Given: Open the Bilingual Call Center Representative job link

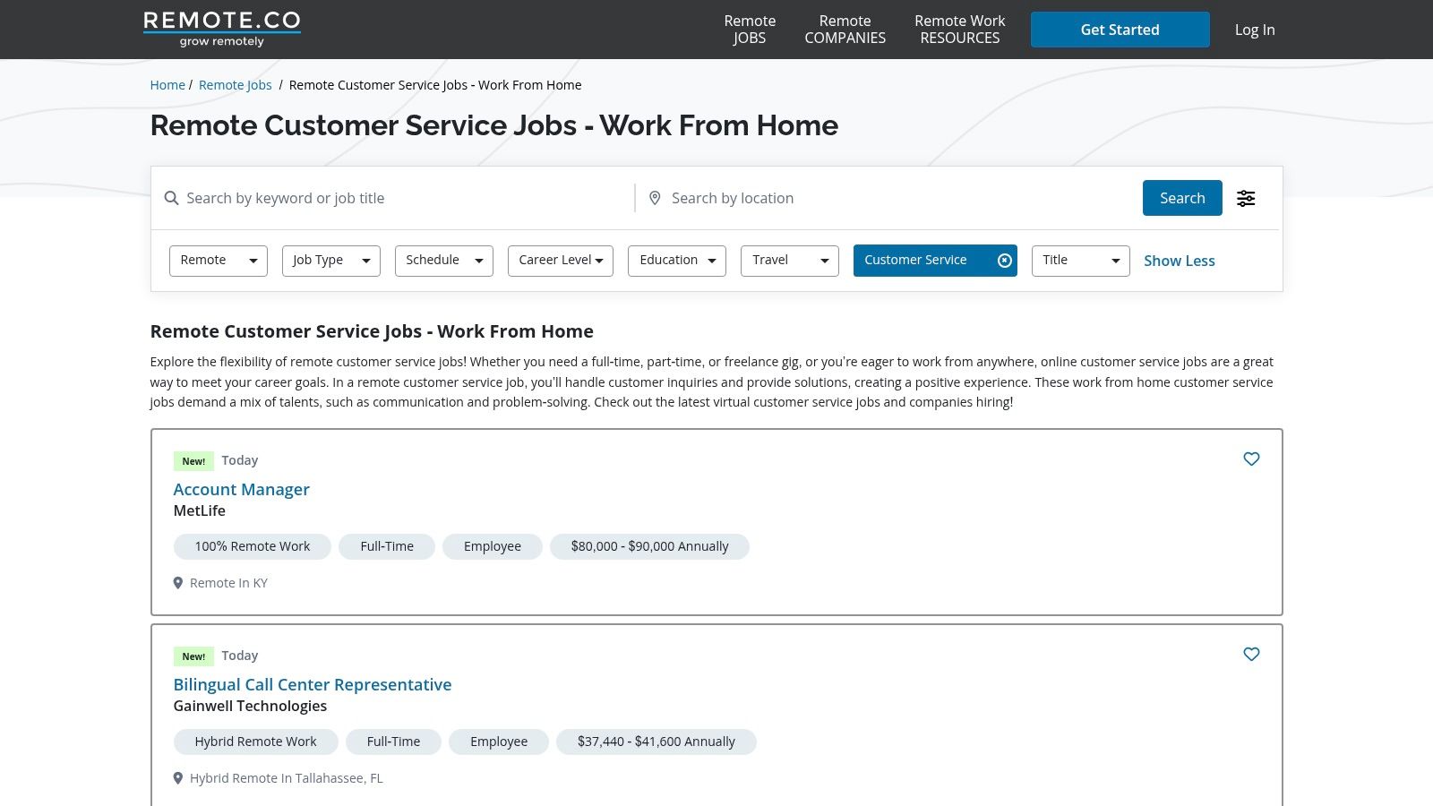Looking at the screenshot, I should tap(312, 684).
